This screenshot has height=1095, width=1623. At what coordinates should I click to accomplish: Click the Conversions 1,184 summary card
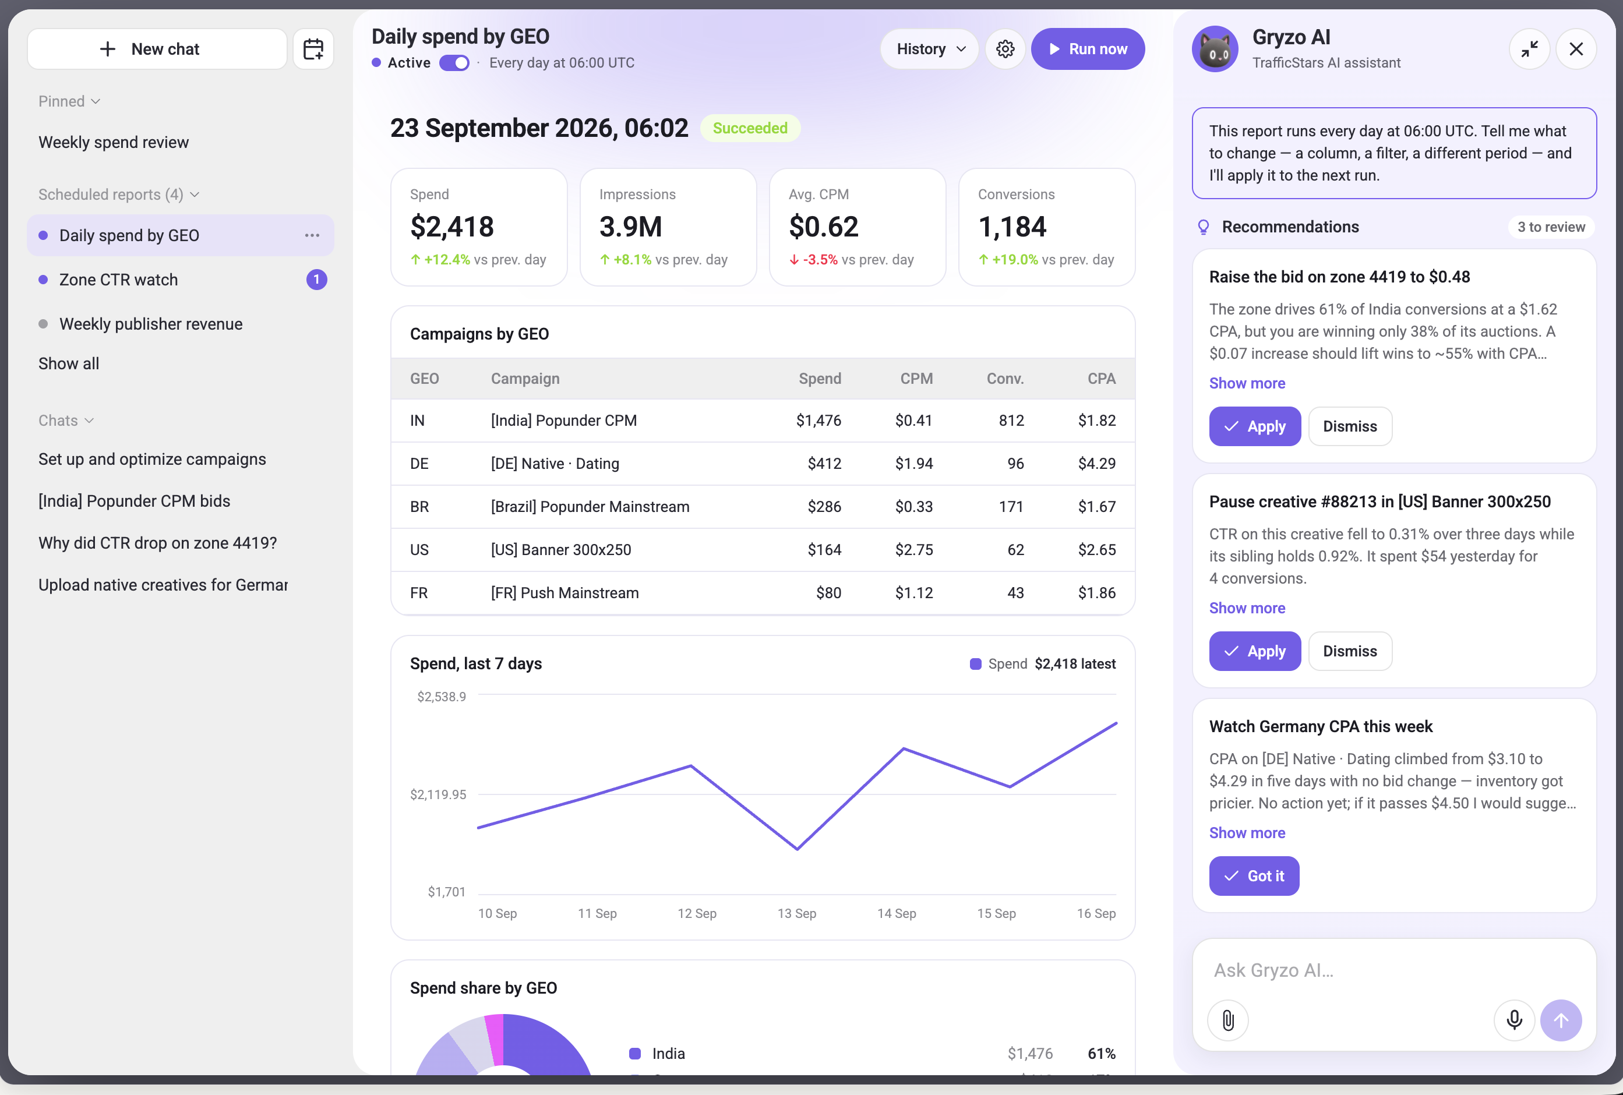click(x=1046, y=227)
